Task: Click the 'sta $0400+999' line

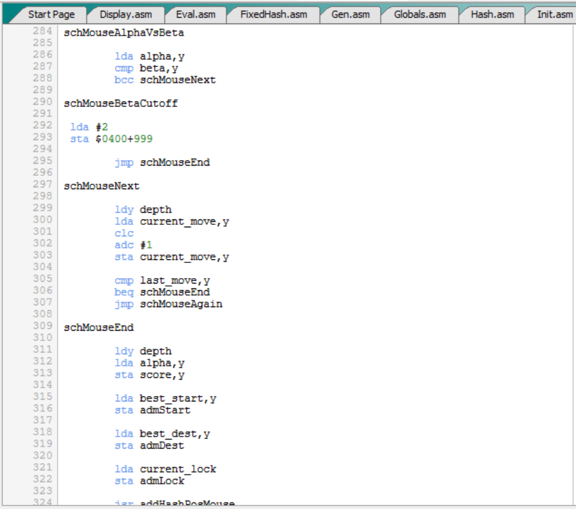Action: 111,139
